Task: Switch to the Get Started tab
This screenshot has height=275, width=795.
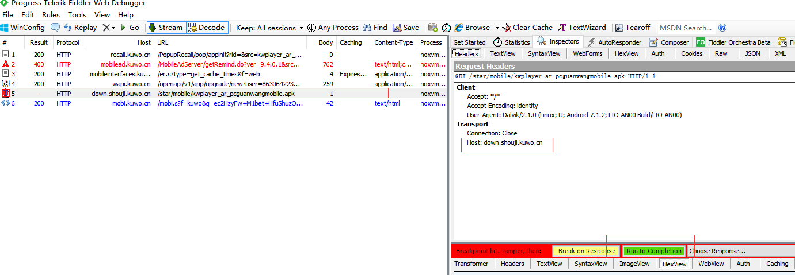Action: click(x=469, y=42)
